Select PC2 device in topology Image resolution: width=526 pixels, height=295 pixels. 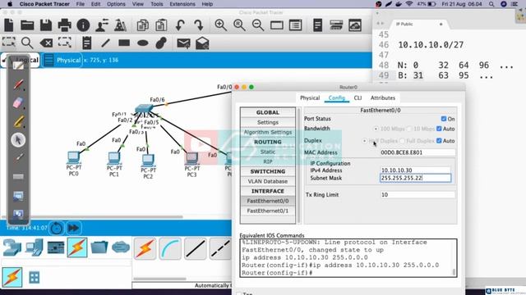[x=148, y=160]
